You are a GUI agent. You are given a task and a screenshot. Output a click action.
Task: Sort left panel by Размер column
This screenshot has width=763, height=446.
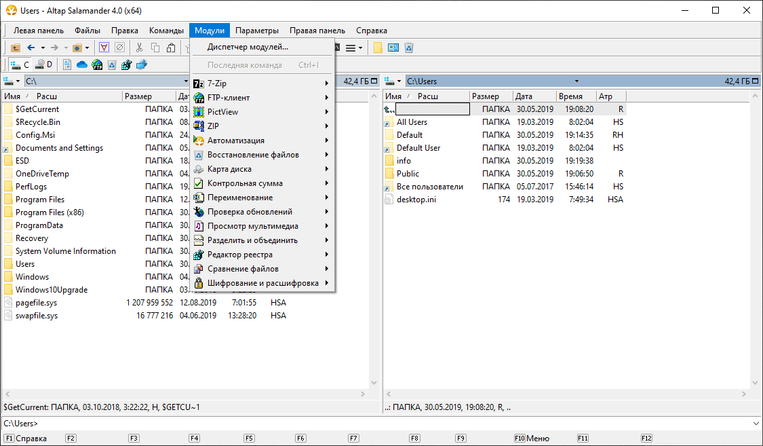[149, 96]
